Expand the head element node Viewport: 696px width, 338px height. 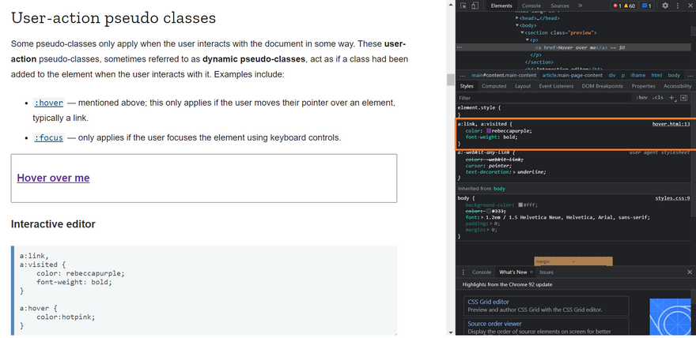(x=516, y=19)
